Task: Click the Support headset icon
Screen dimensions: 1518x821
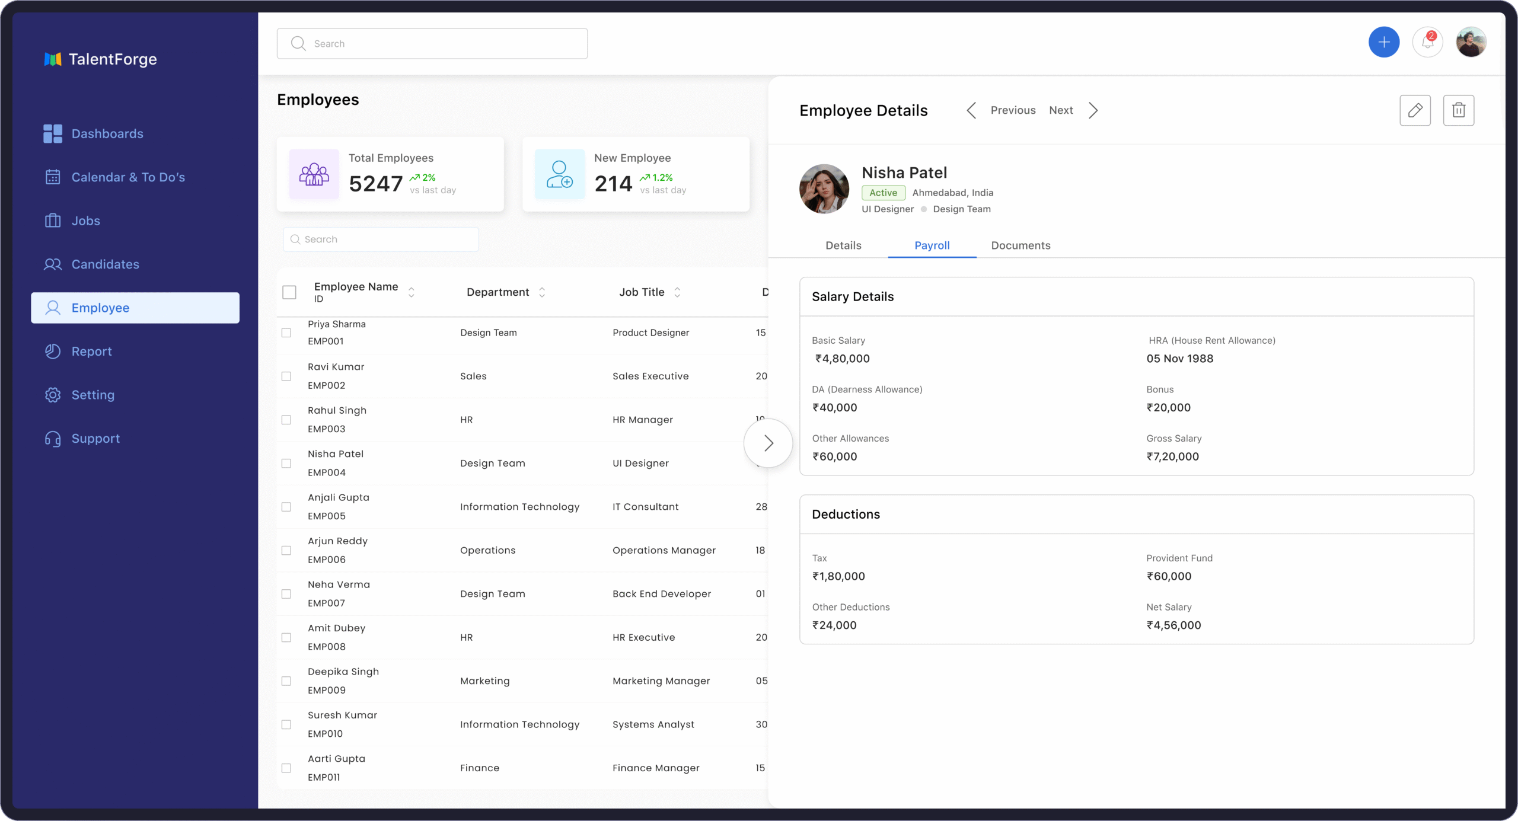Action: pos(53,439)
